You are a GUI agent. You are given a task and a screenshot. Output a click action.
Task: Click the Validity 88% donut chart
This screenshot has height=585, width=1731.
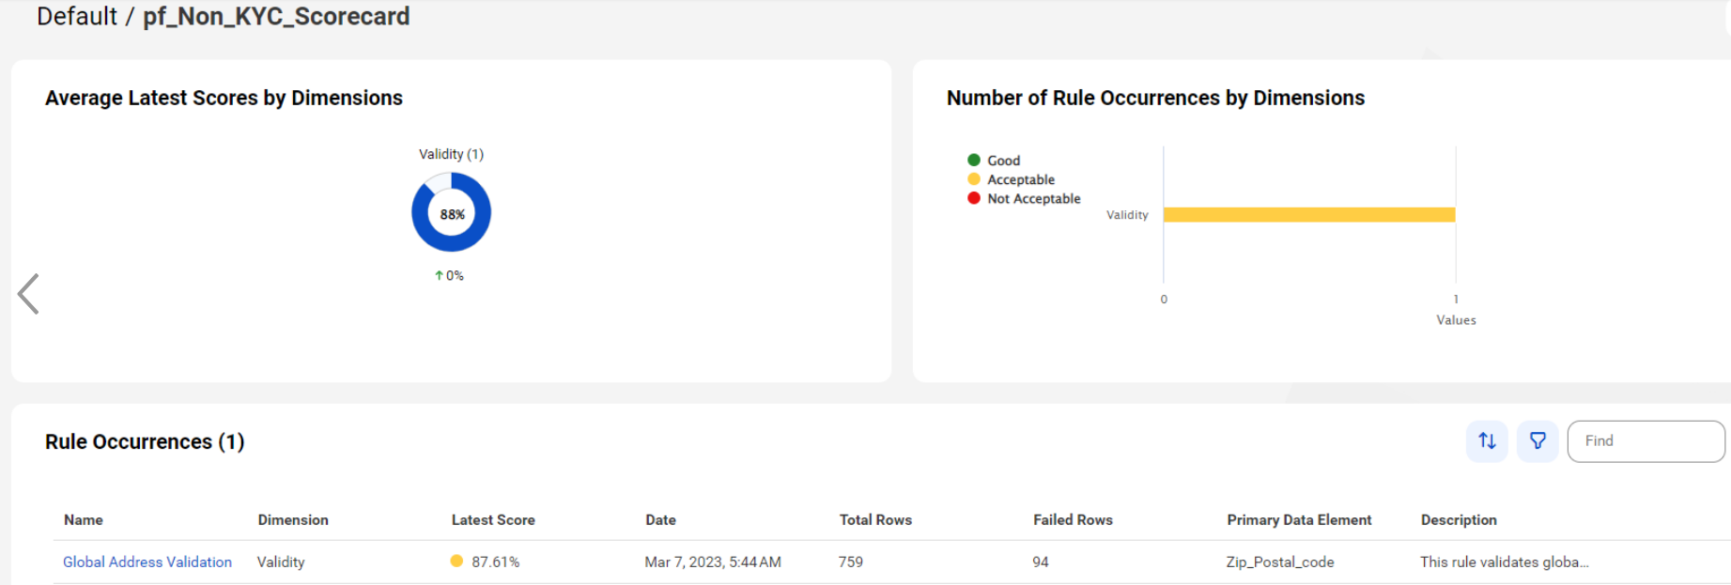tap(451, 212)
